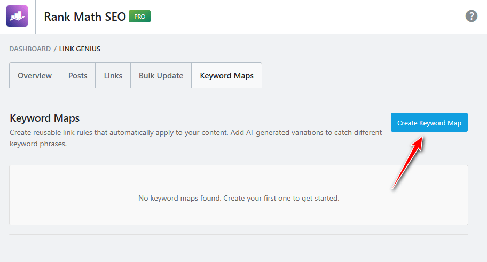Go to Dashboard breadcrumb link

30,49
